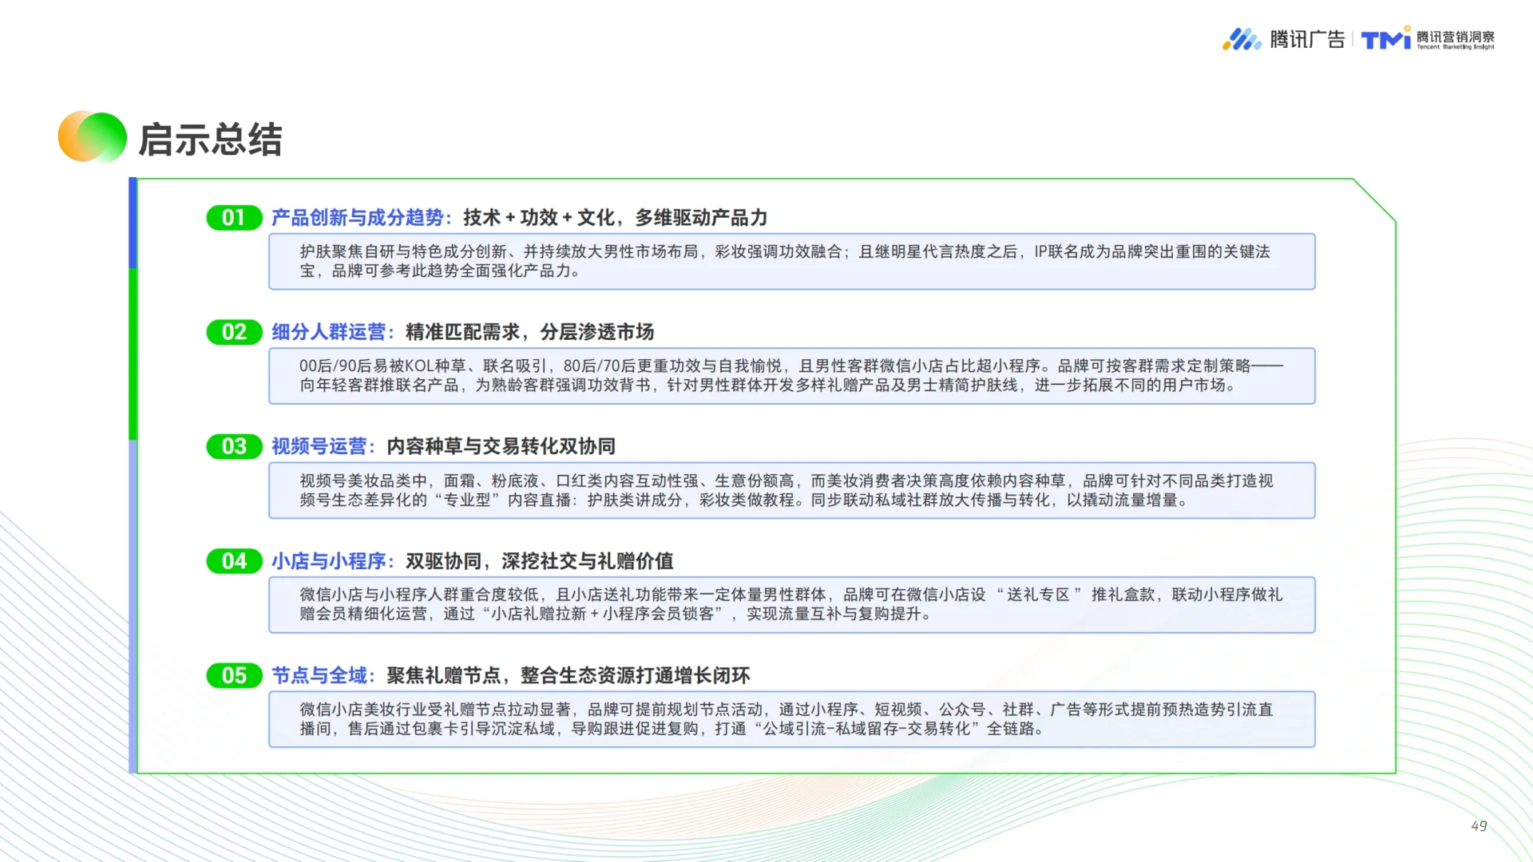This screenshot has width=1533, height=862.
Task: Click the green 01 number badge
Action: coord(234,218)
